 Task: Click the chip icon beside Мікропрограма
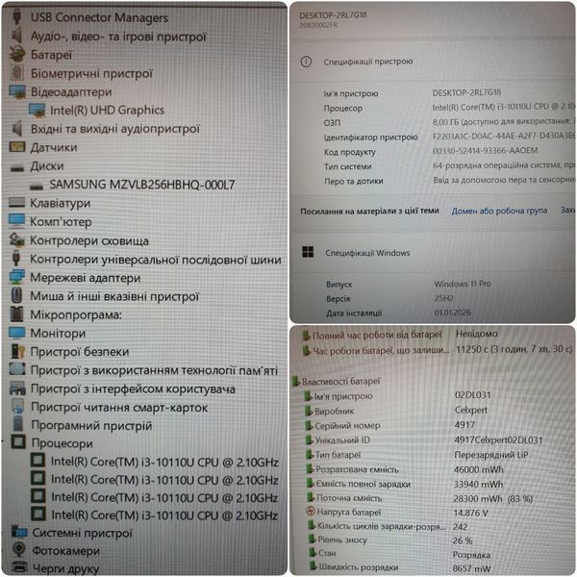(17, 314)
